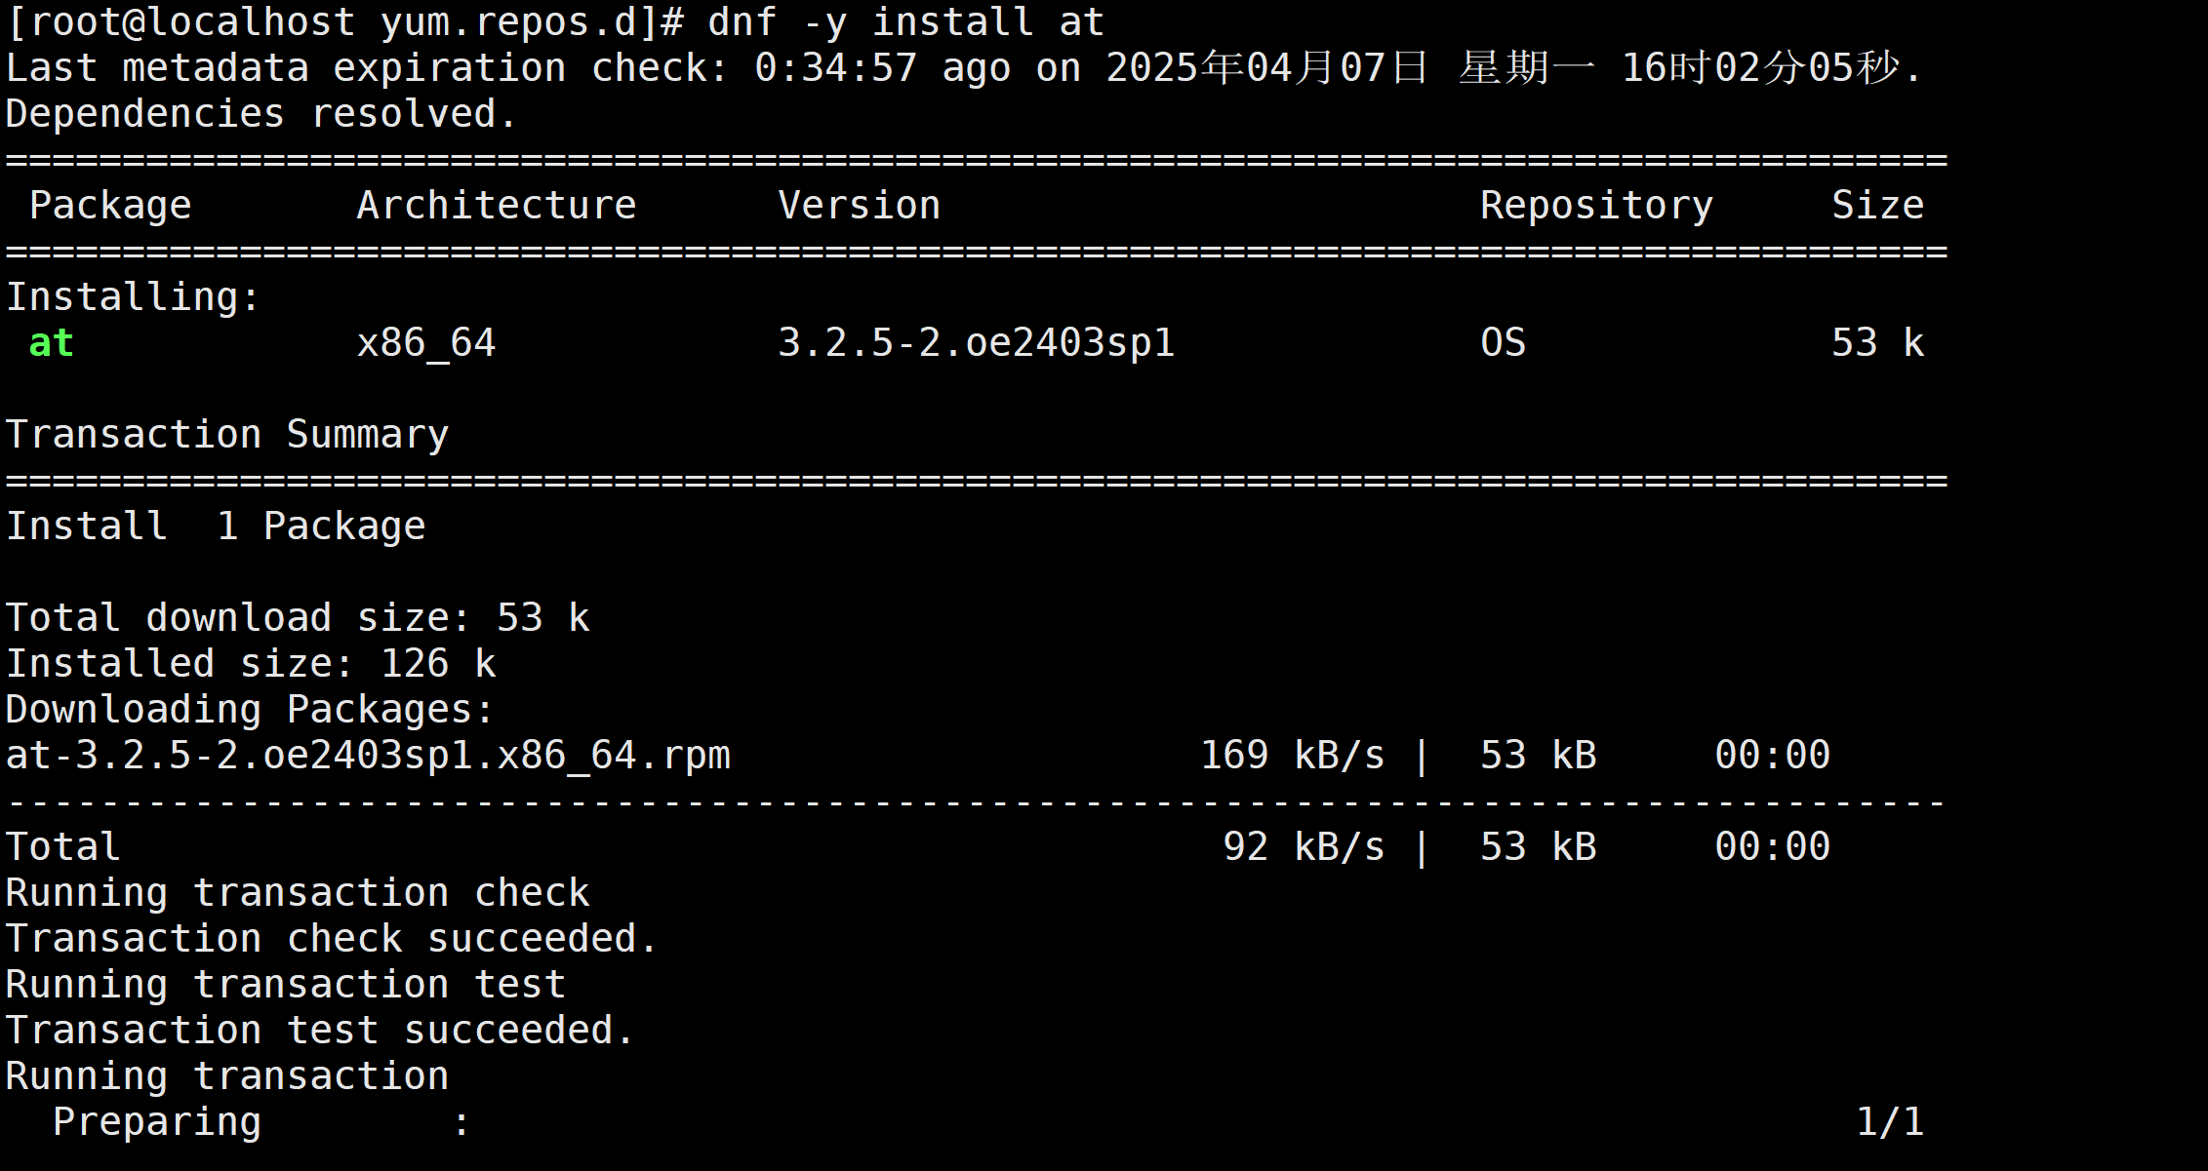Click the 'Architecture' column header
Screen dimensions: 2208x1171
click(496, 206)
